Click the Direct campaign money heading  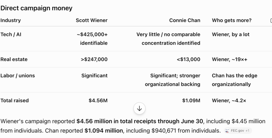36,8
